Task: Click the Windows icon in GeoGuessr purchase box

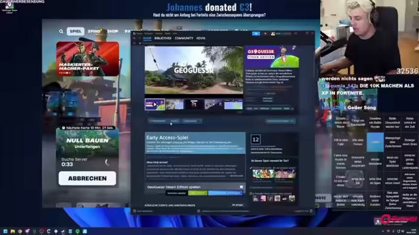Action: pyautogui.click(x=242, y=187)
